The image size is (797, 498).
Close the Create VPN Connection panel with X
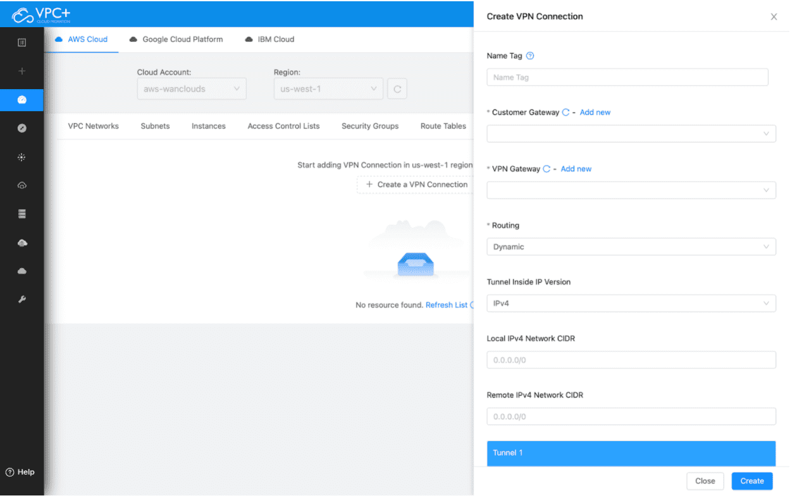774,17
